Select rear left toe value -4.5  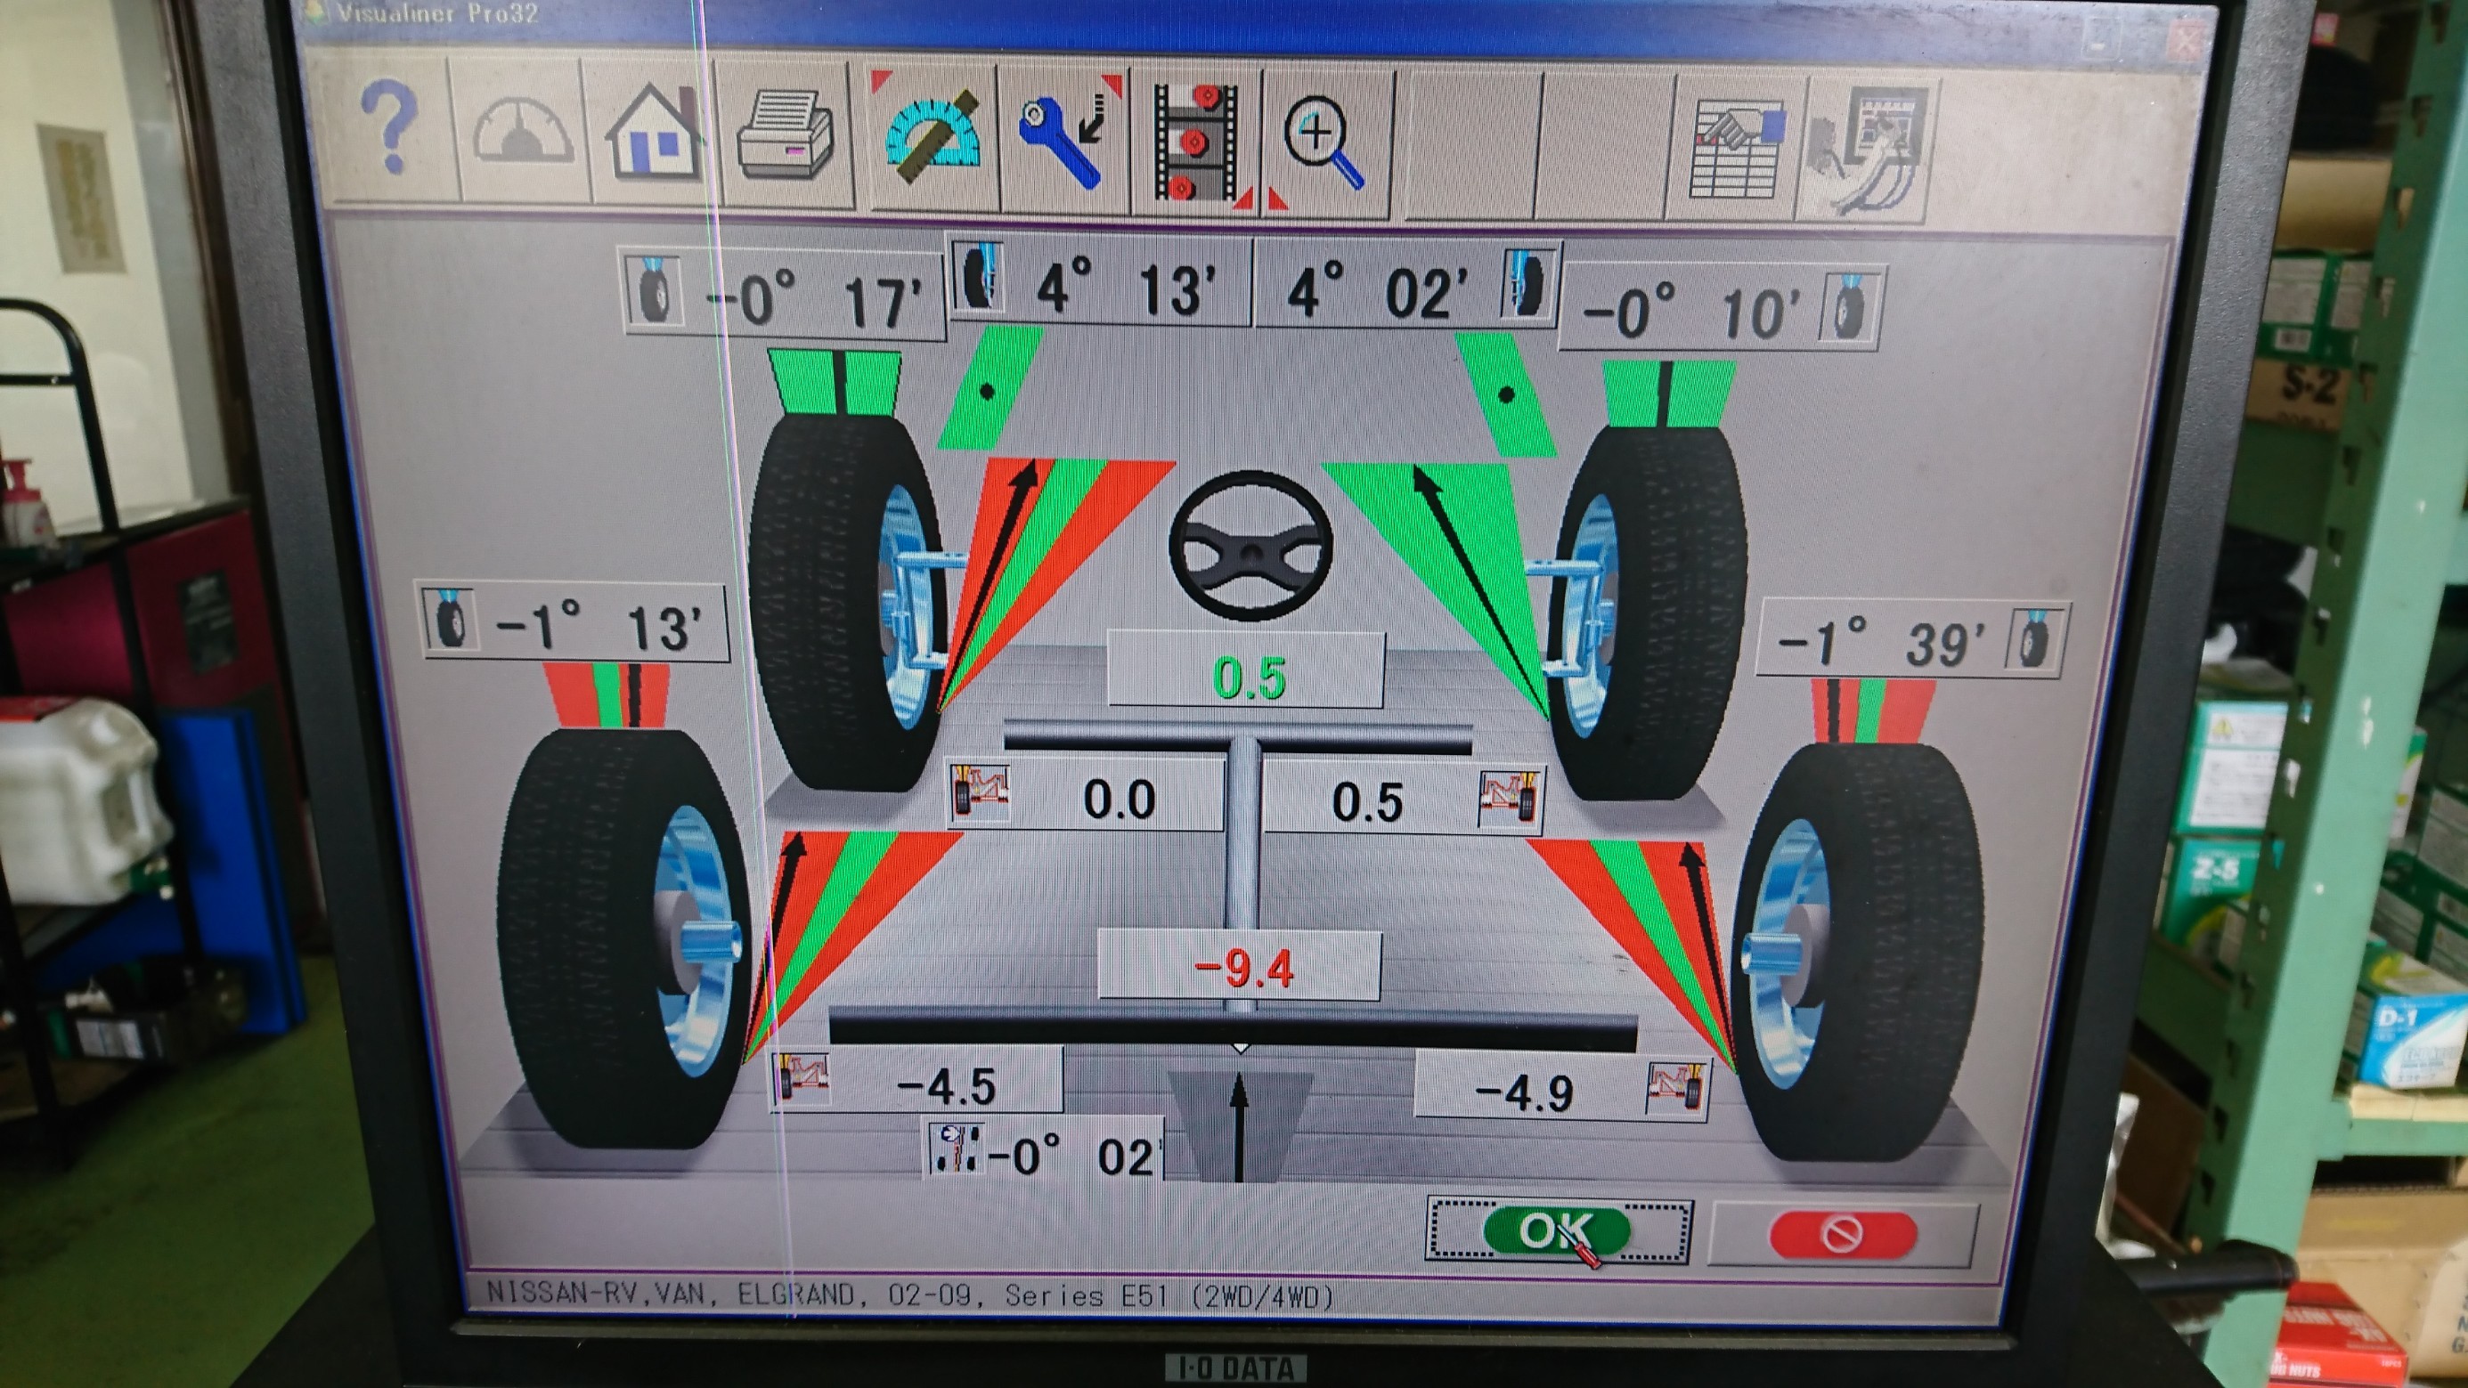(946, 1086)
